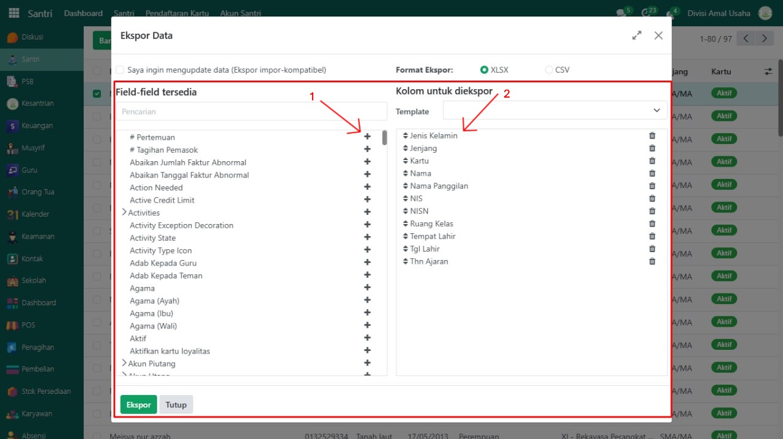Open the Template dropdown
Image resolution: width=783 pixels, height=439 pixels.
point(555,111)
